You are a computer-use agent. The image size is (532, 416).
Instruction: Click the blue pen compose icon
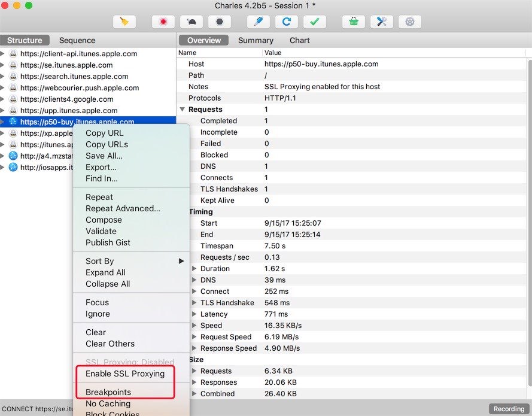click(x=259, y=22)
